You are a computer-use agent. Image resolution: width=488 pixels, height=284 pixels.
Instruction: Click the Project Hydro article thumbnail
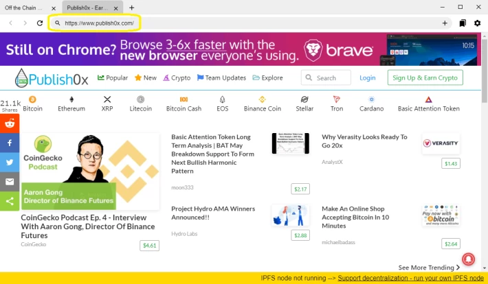[290, 215]
